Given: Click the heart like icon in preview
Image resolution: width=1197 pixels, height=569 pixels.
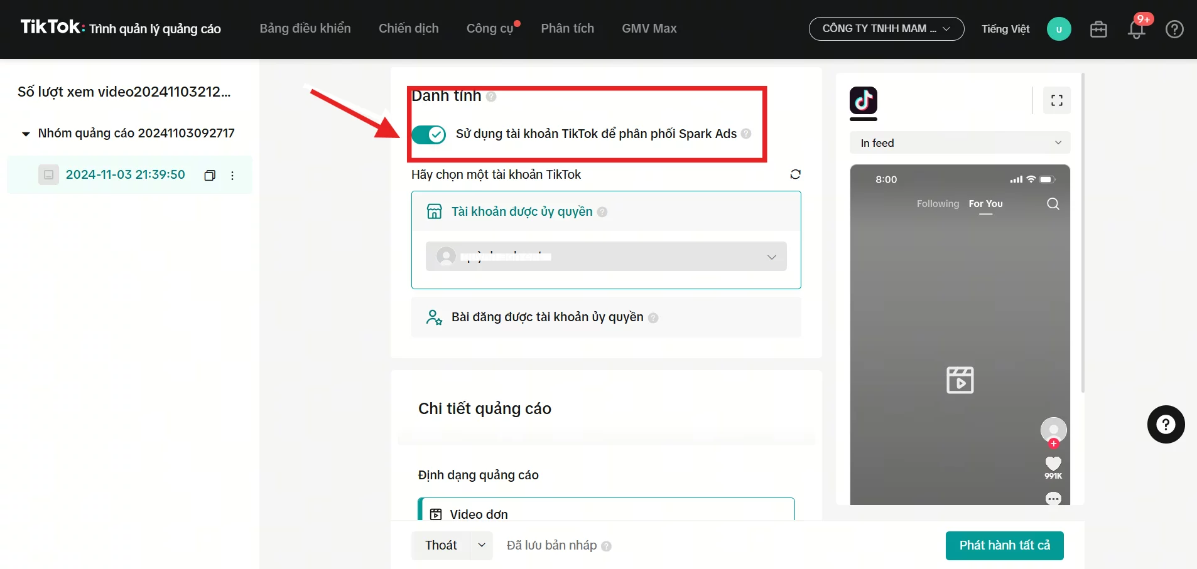Looking at the screenshot, I should point(1053,463).
